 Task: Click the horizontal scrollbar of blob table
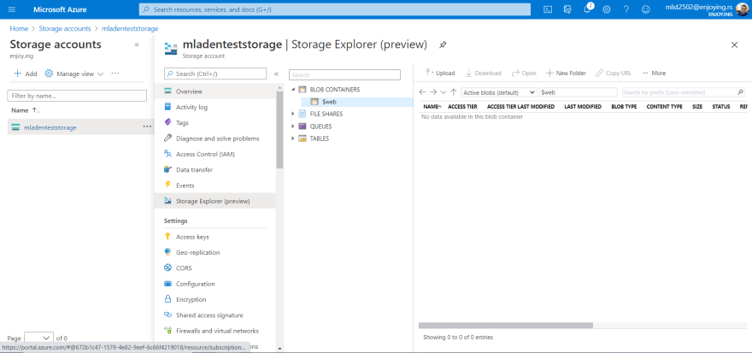[x=506, y=325]
